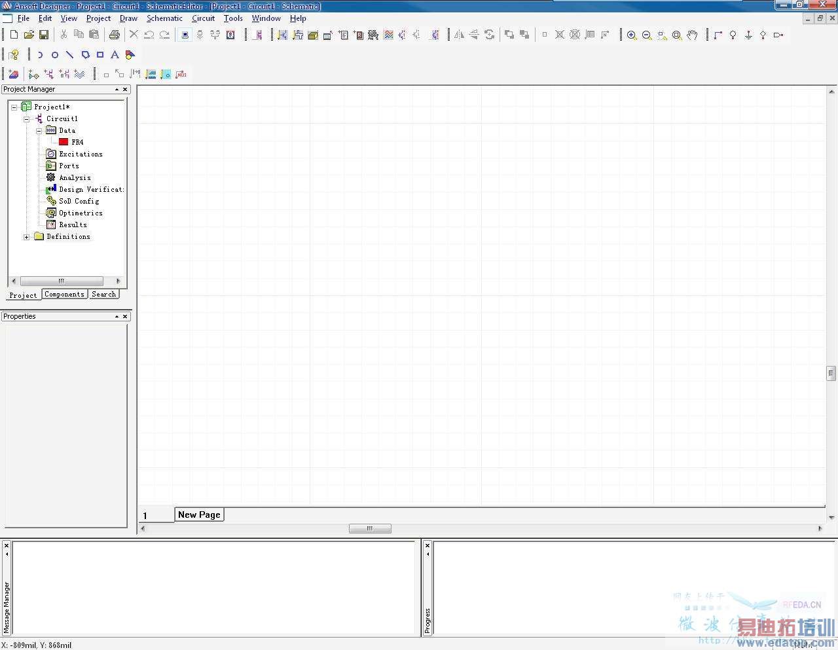Select the Draw Line tool

pyautogui.click(x=69, y=55)
